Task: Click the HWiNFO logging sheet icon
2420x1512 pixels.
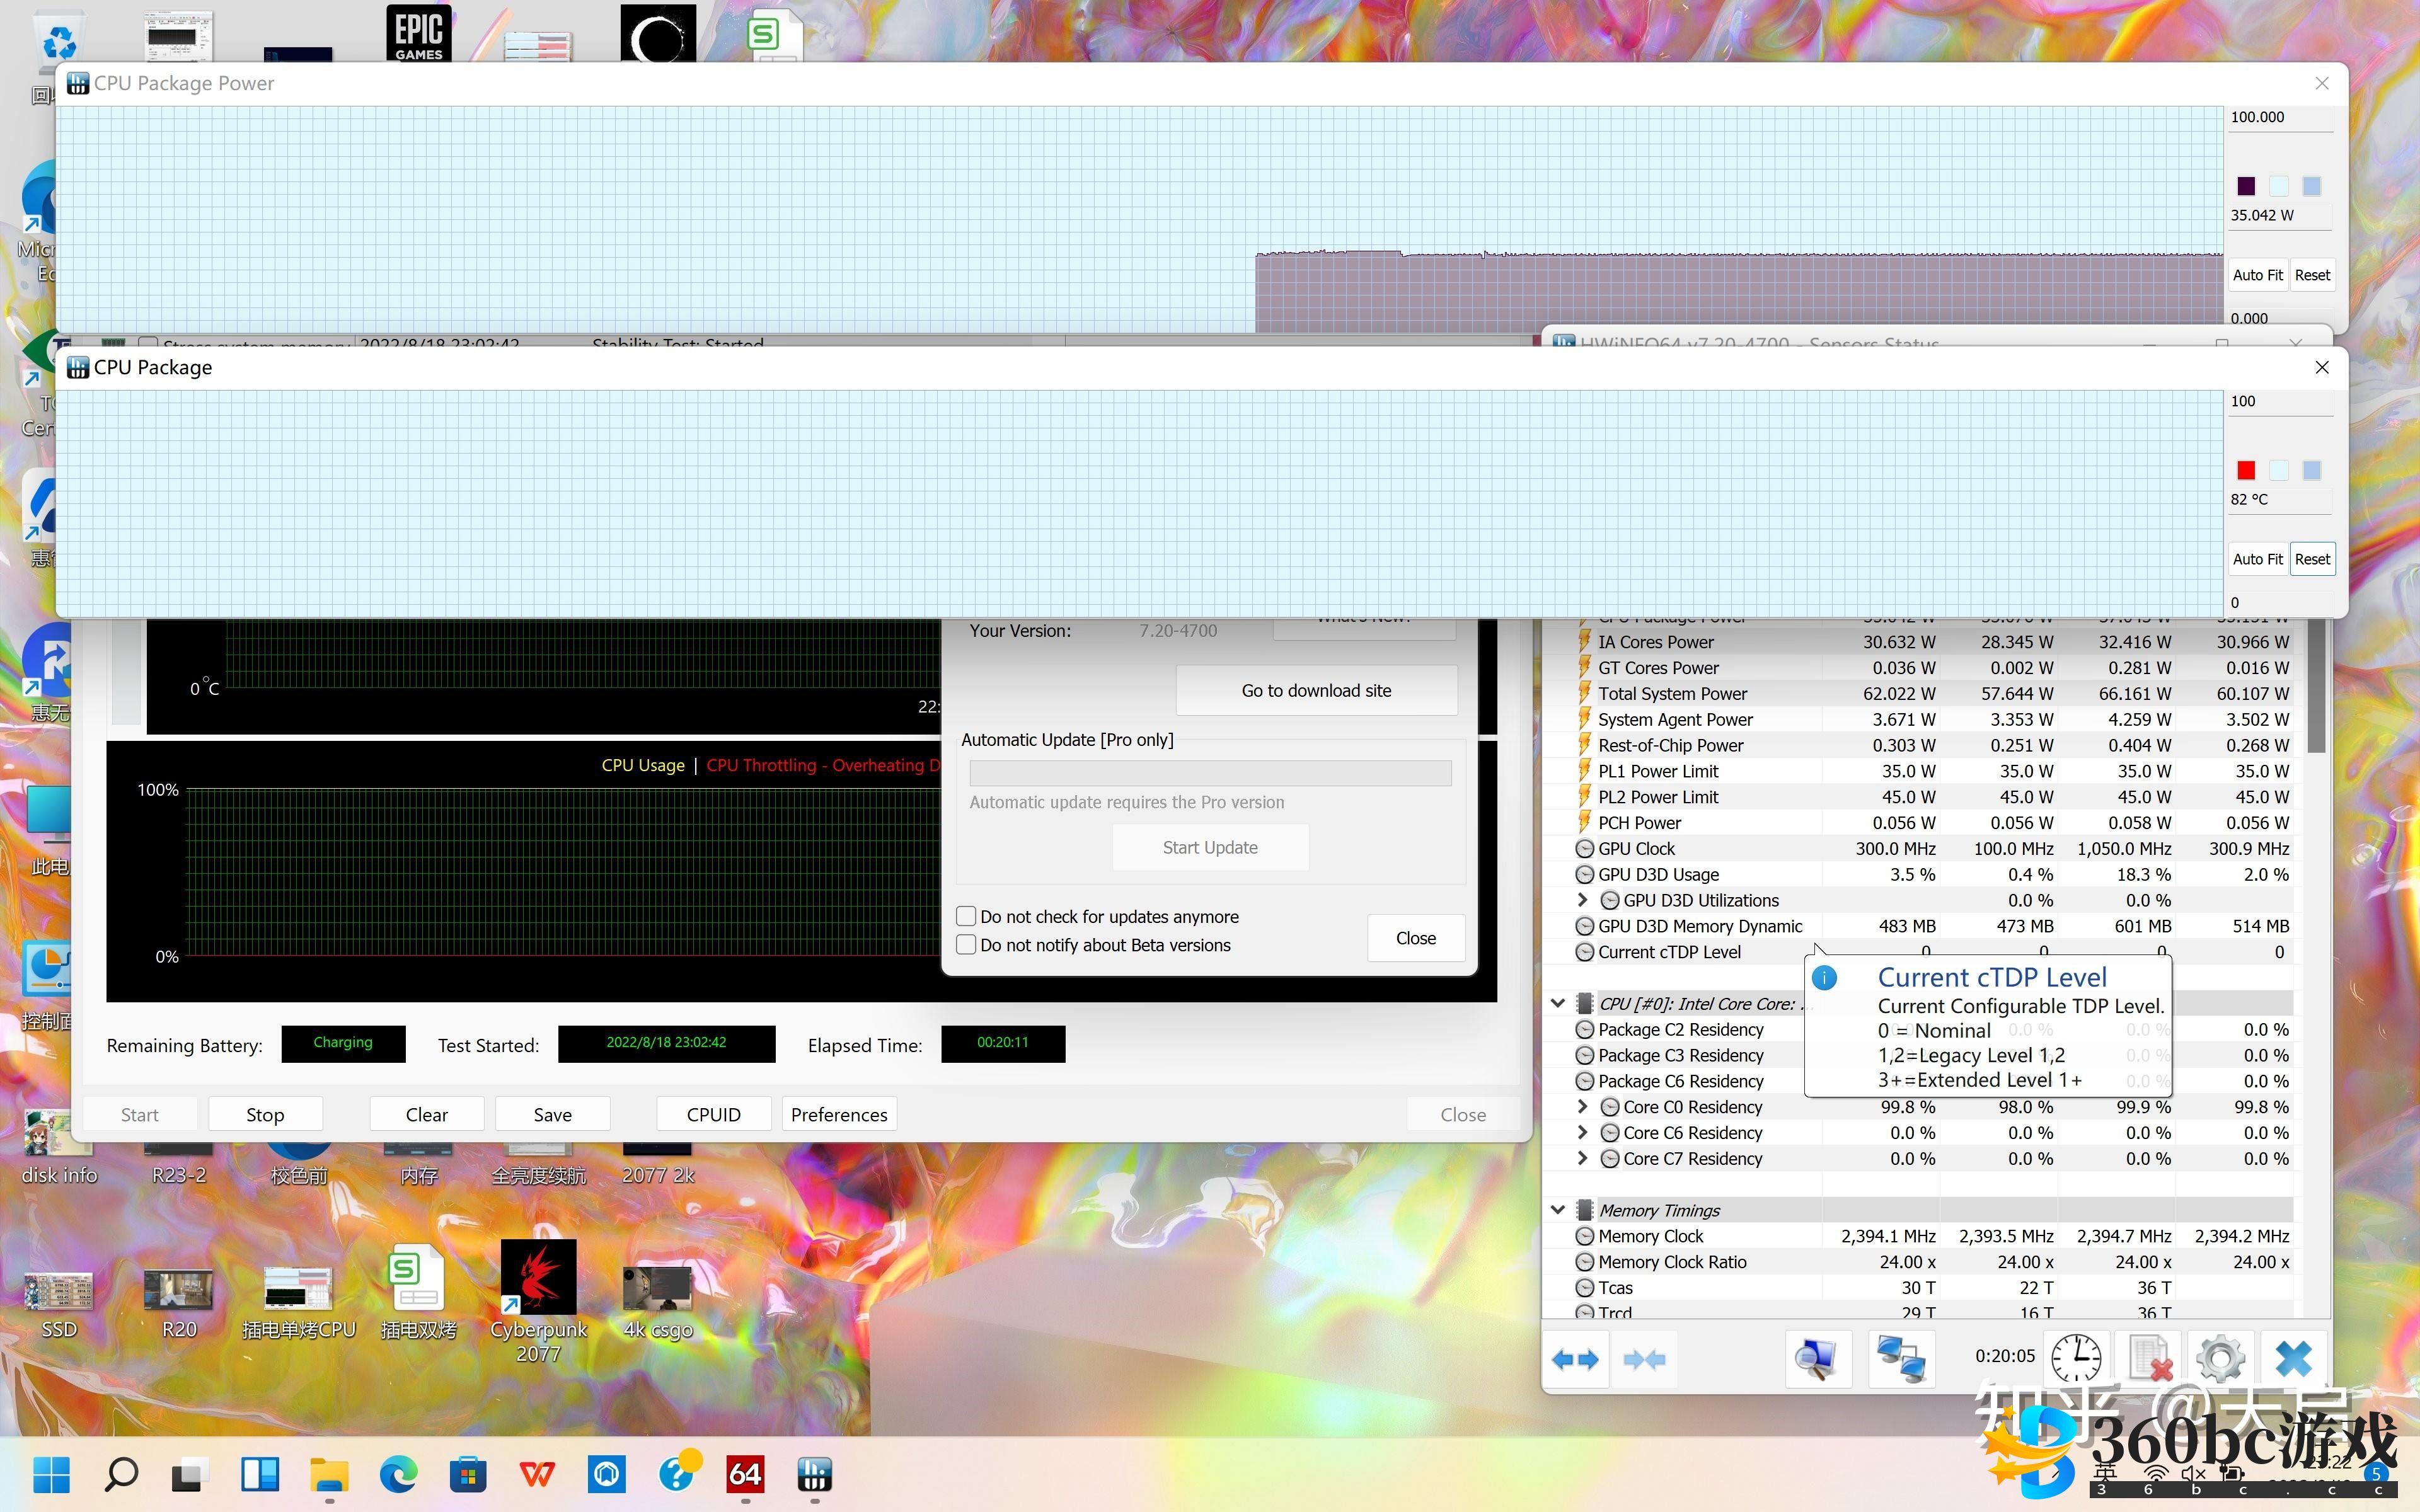Action: (2149, 1359)
